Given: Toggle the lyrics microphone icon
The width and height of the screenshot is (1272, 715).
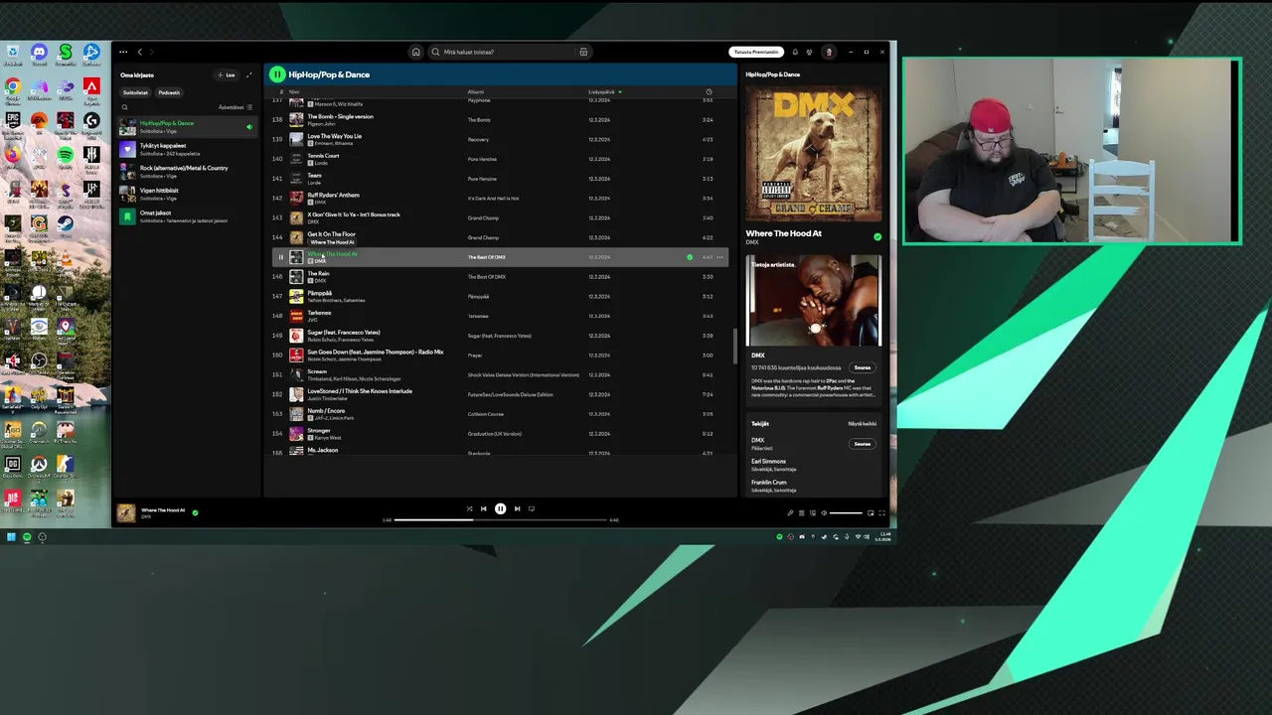Looking at the screenshot, I should coord(791,513).
